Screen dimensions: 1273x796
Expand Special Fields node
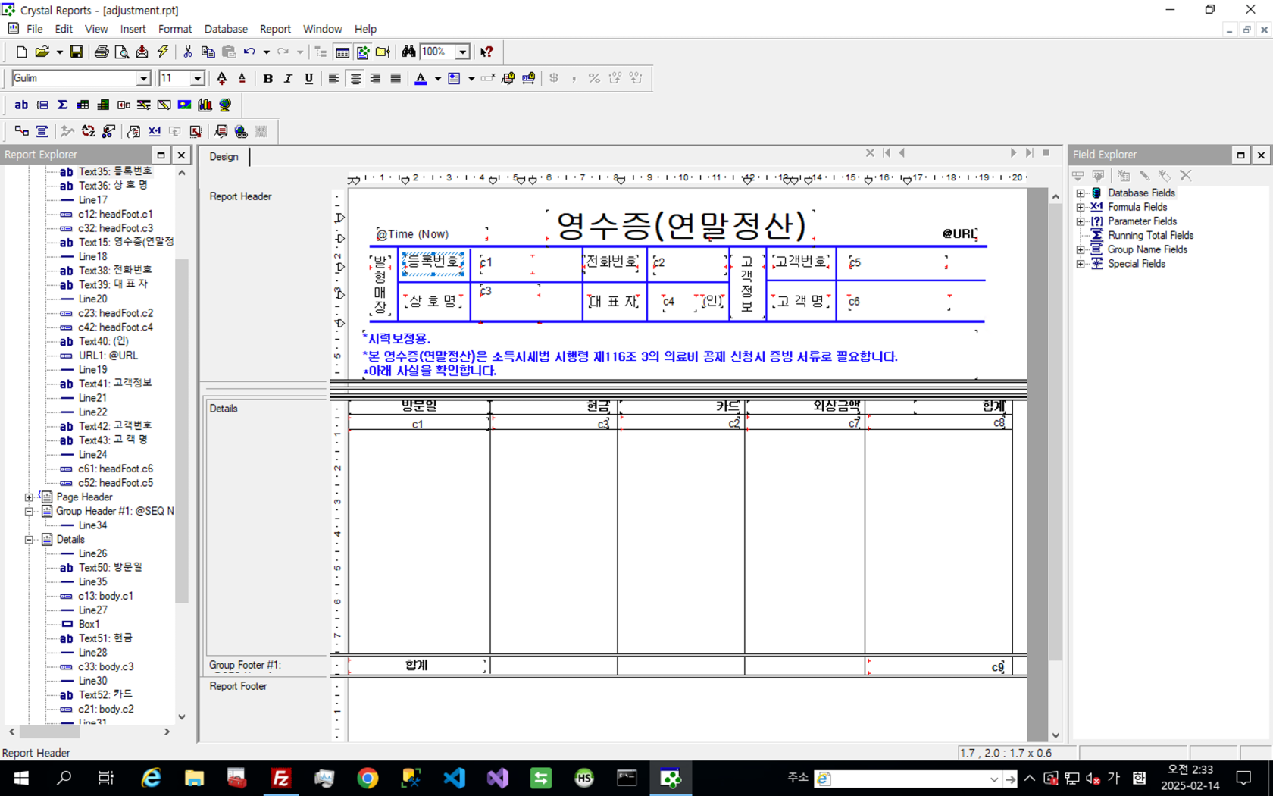click(1081, 264)
